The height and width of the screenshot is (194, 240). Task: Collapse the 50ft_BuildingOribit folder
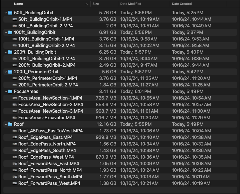coord(6,13)
